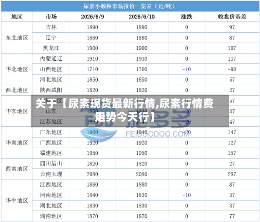Image resolution: width=260 pixels, height=222 pixels.
Task: Select the 四川眉山 market cell
Action: 51,164
